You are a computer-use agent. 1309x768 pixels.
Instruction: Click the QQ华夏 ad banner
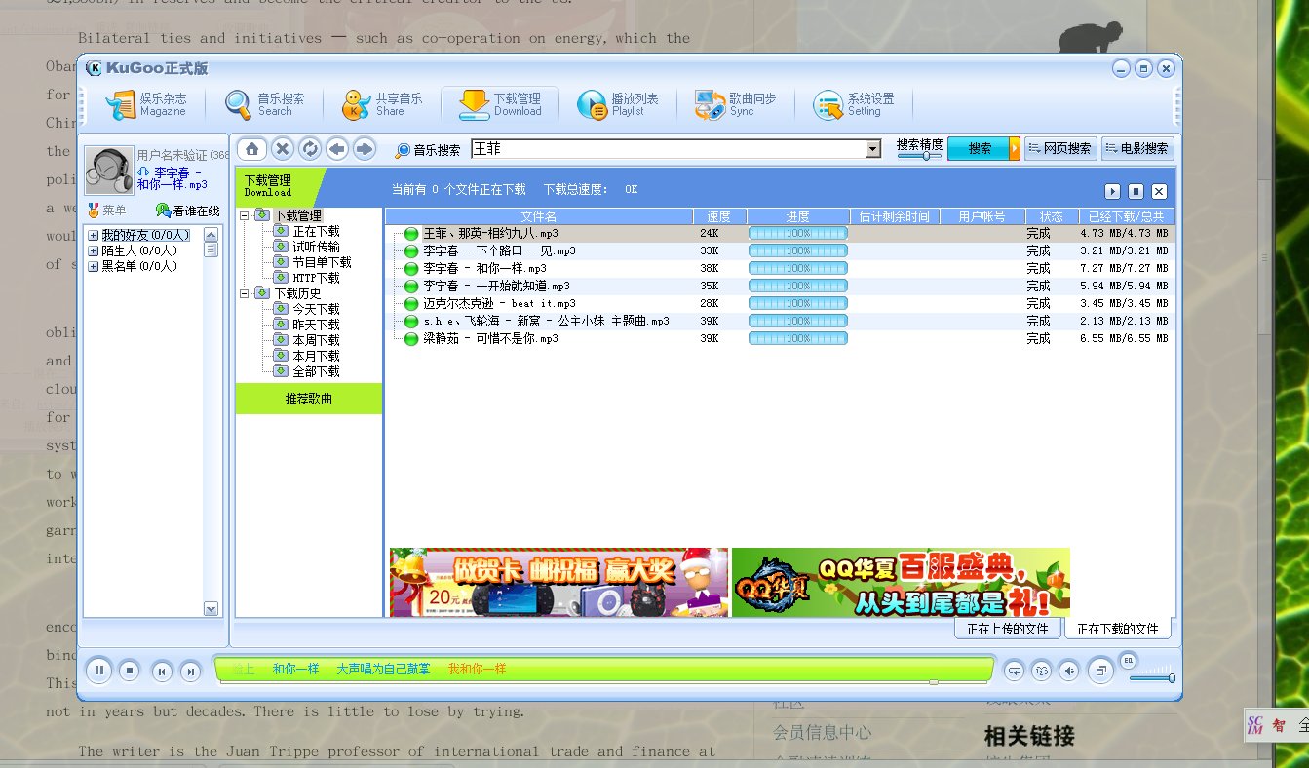[x=901, y=582]
